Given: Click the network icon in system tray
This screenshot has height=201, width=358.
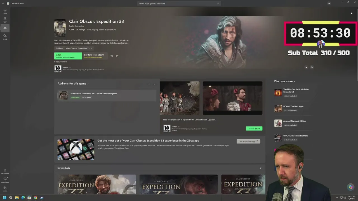Looking at the screenshot, I should click(341, 198).
